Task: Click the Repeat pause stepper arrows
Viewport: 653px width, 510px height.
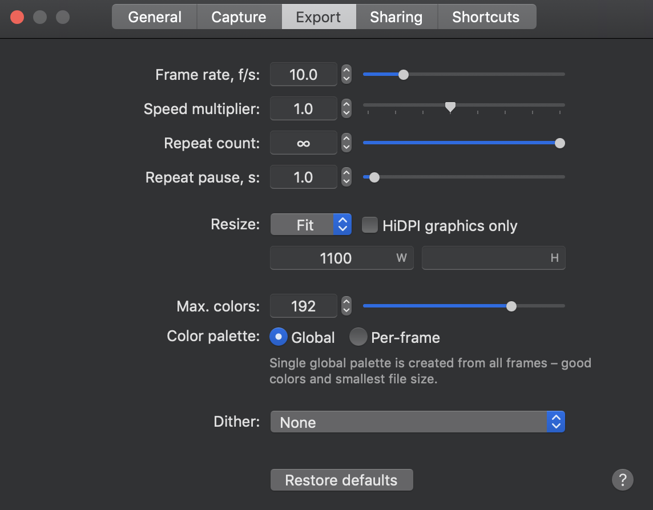Action: click(x=346, y=177)
